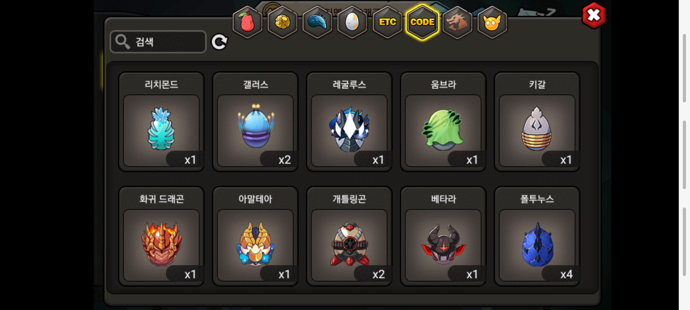Open the blue dragon head category

click(317, 22)
